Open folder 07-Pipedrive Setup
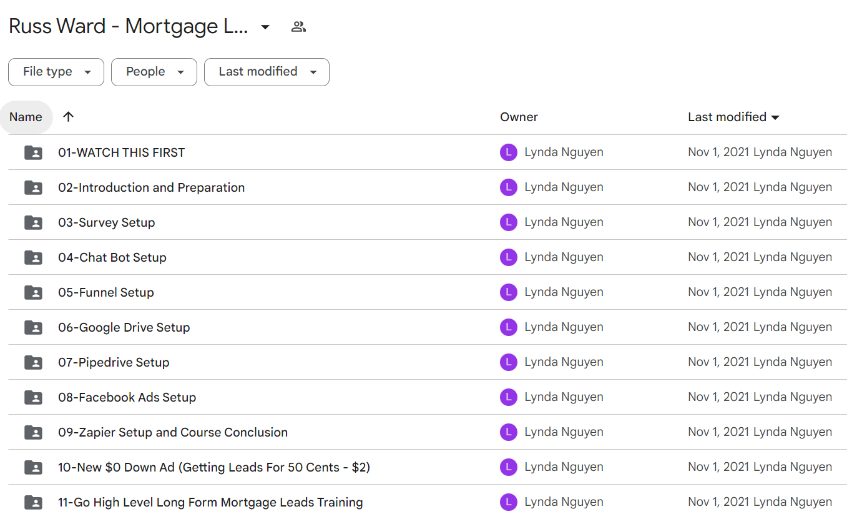This screenshot has width=847, height=519. point(114,362)
